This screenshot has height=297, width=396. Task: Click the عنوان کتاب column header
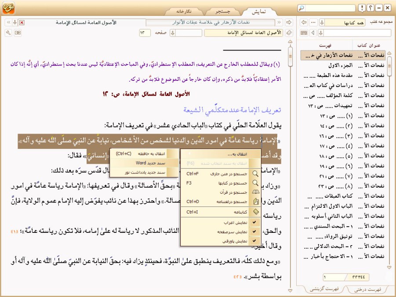tap(369, 45)
